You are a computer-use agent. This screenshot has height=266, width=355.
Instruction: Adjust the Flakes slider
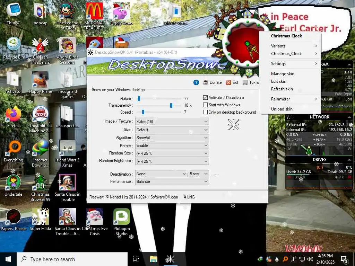click(139, 98)
